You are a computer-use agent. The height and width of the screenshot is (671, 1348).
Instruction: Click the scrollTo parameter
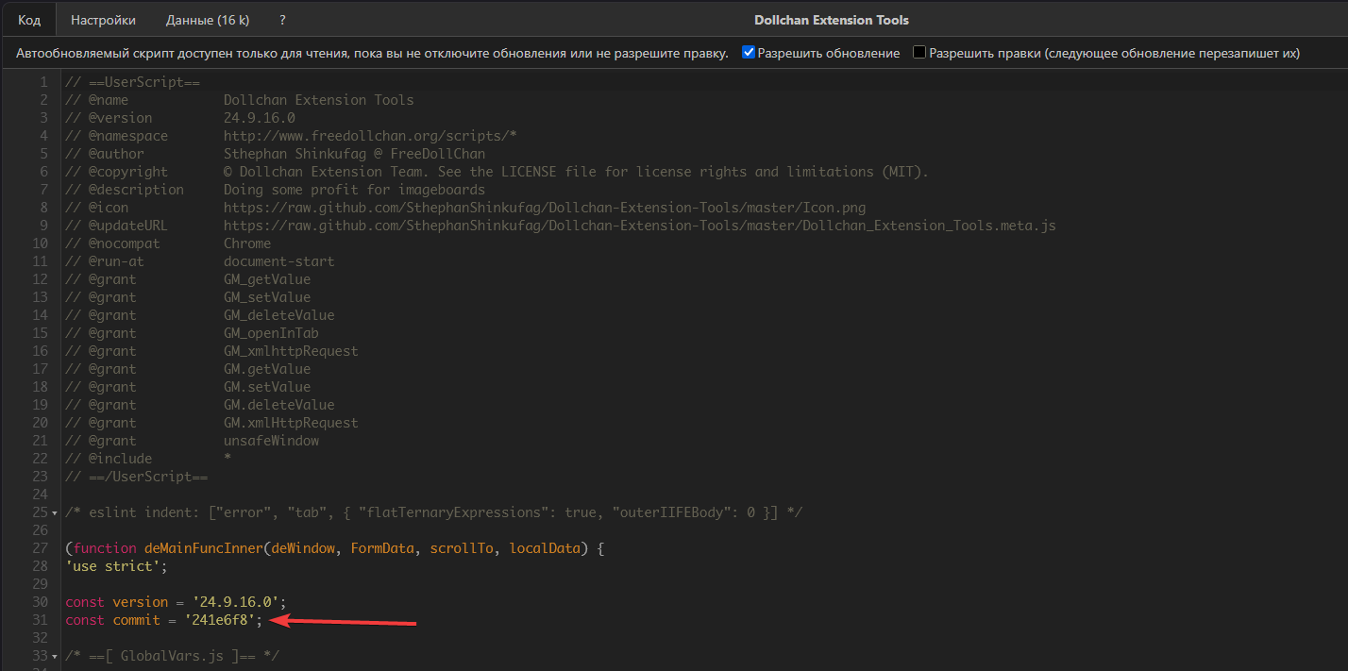(x=462, y=548)
